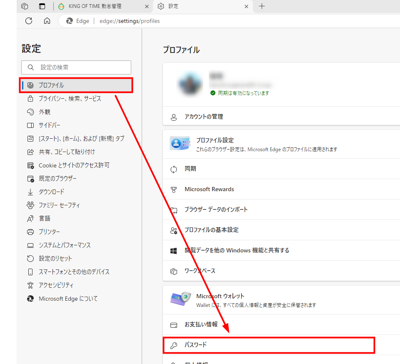Image resolution: width=400 pixels, height=364 pixels.
Task: Select プロファイル in settings sidebar
Action: [x=76, y=85]
